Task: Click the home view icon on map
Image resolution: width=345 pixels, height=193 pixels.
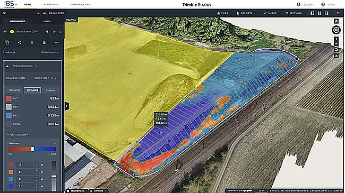Action: pos(336,21)
